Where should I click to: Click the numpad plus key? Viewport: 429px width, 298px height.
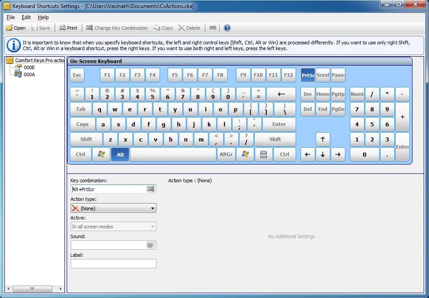[x=402, y=117]
